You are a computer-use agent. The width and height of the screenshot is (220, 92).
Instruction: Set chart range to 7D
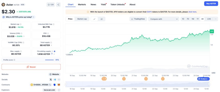pos(188,19)
